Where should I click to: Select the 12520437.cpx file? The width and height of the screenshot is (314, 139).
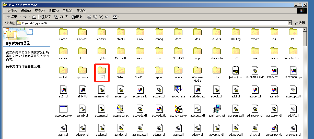(x=274, y=73)
